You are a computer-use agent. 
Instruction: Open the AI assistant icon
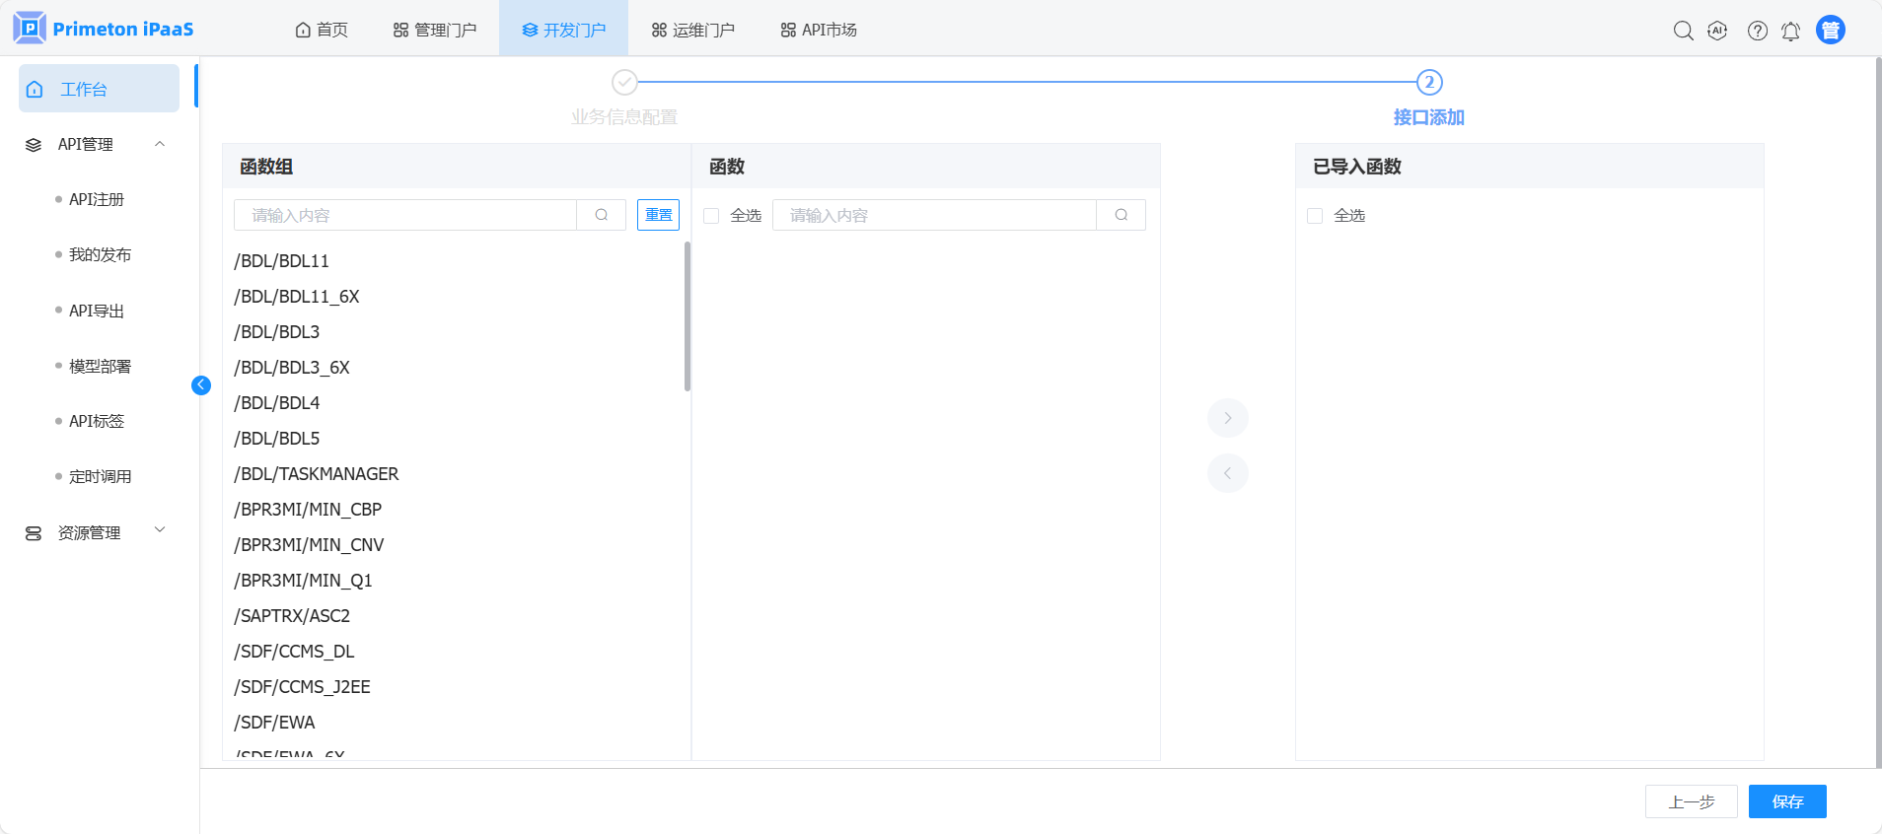click(x=1717, y=31)
